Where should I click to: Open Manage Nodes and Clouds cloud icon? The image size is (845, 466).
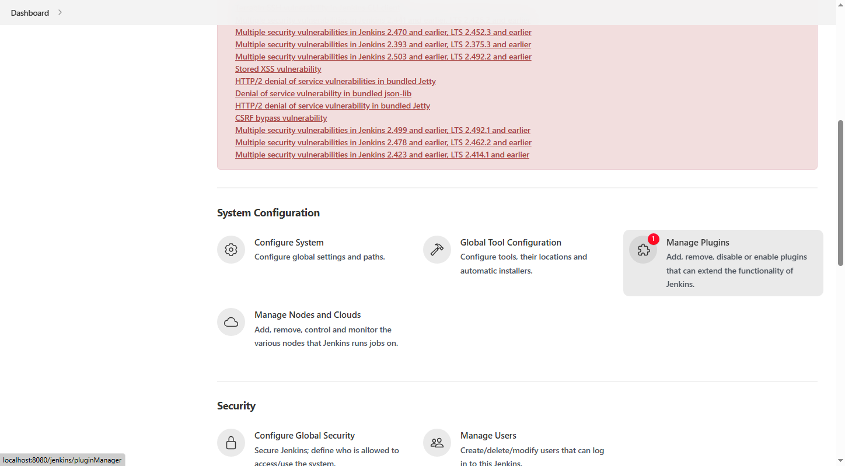[231, 322]
